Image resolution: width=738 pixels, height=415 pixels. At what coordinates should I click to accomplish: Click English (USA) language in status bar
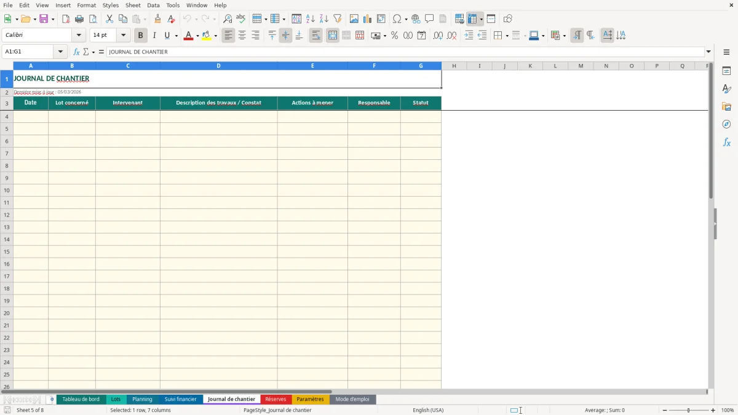(428, 410)
